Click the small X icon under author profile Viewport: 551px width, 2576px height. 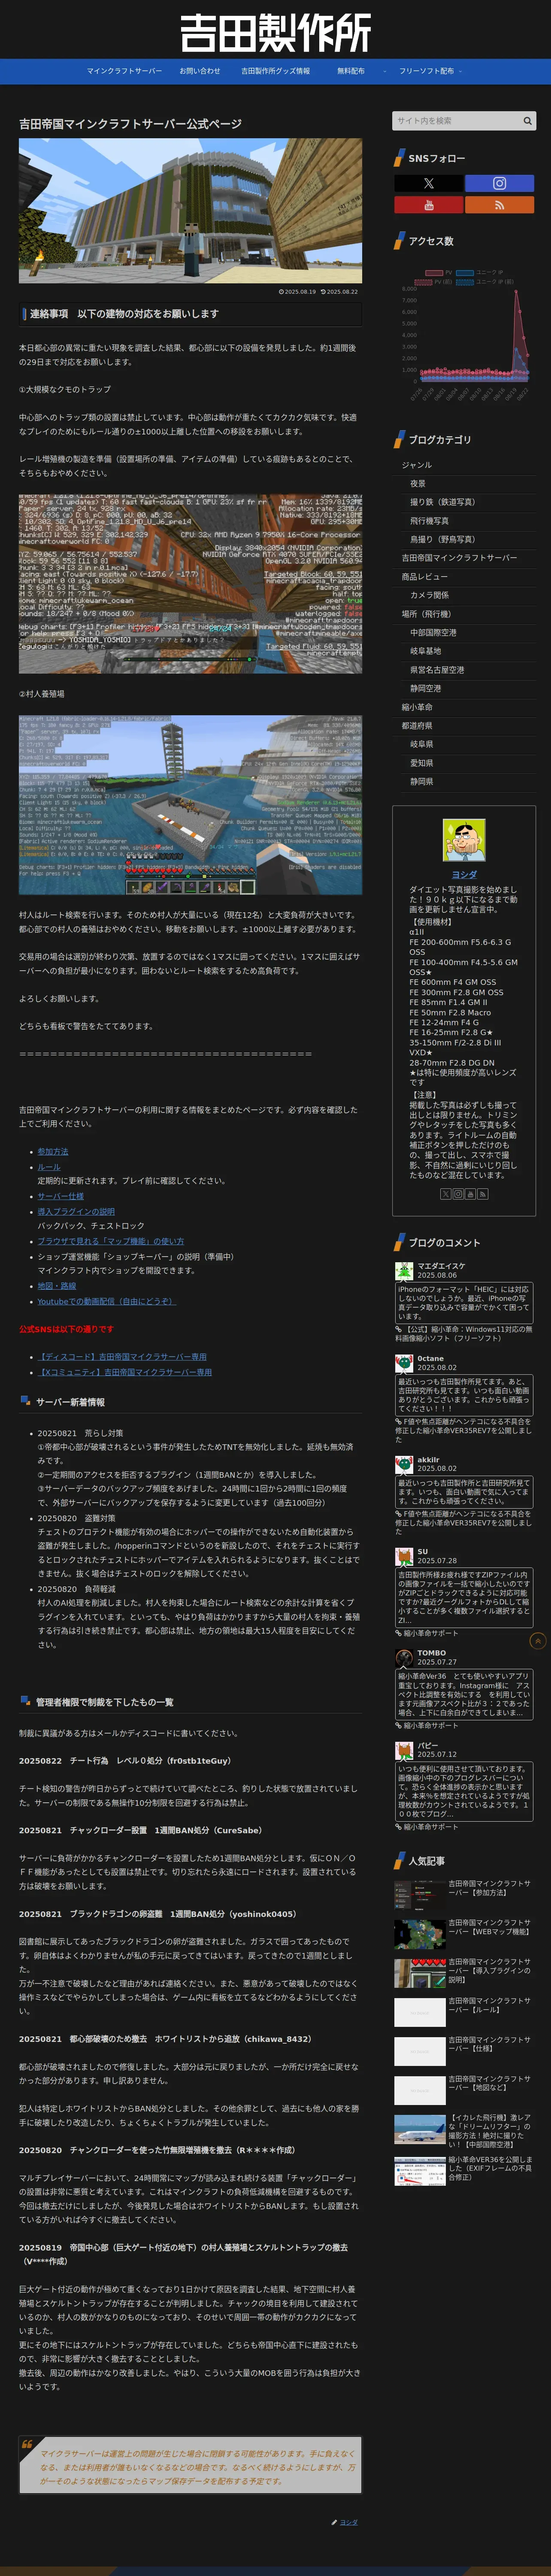pos(446,1194)
